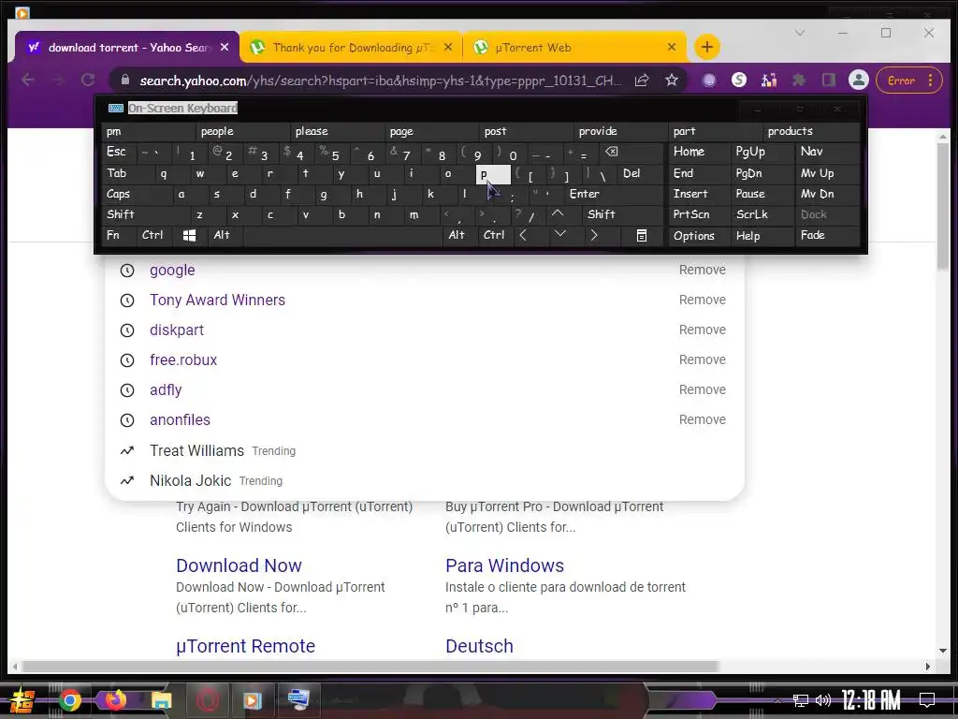Open the 'Download Now' result link
Image resolution: width=958 pixels, height=719 pixels.
(x=239, y=565)
